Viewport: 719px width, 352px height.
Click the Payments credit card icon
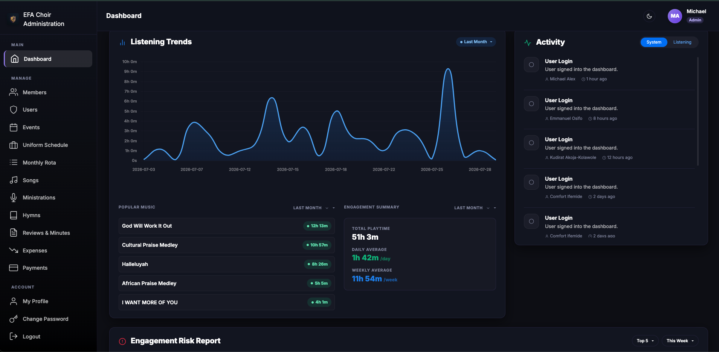pos(14,268)
